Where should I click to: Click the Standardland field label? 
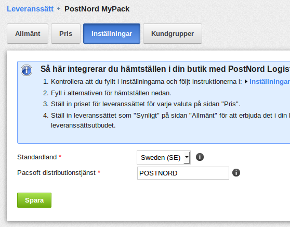pyautogui.click(x=37, y=157)
